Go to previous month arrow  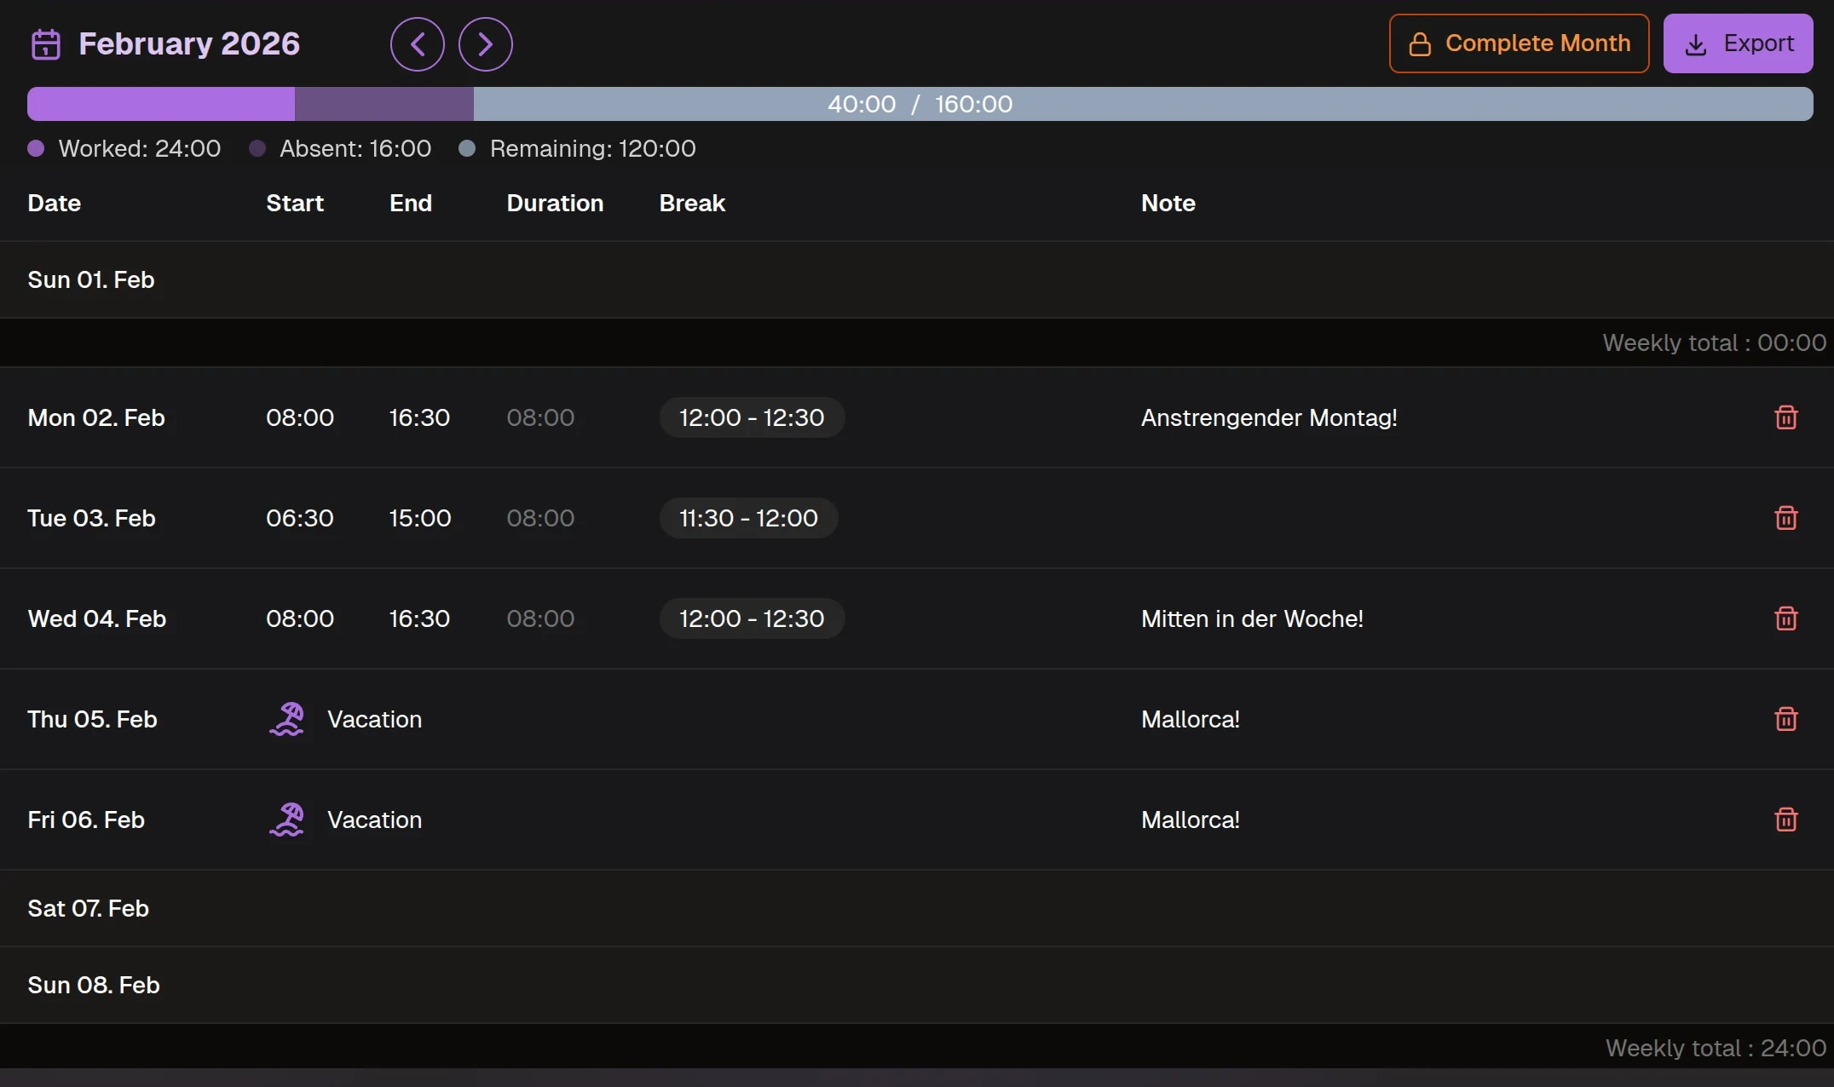[418, 44]
